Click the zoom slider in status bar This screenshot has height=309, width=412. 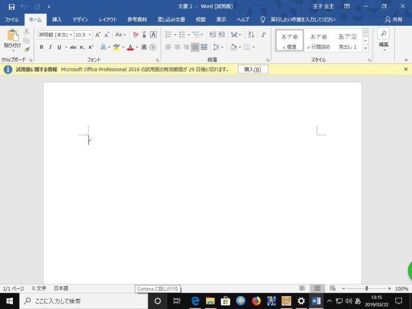pos(366,289)
